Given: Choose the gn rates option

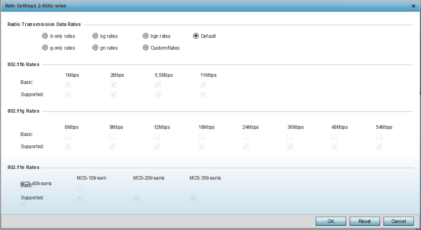Looking at the screenshot, I should pyautogui.click(x=96, y=48).
